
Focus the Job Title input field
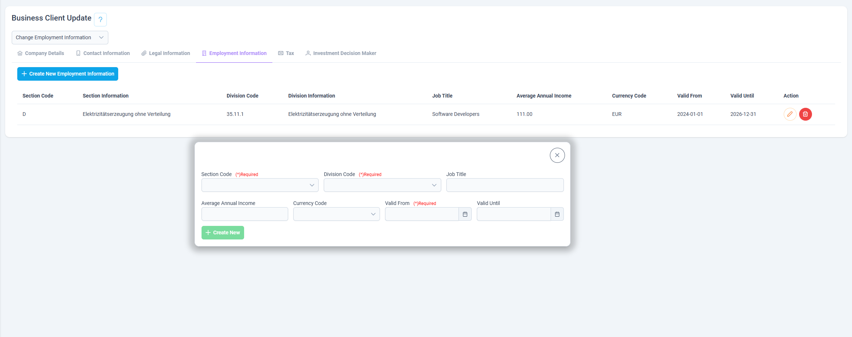505,185
